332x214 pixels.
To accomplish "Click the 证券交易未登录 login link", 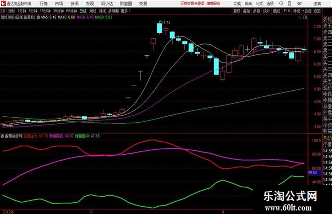I will (x=193, y=4).
